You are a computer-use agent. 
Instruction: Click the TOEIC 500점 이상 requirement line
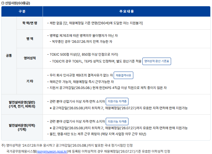point(84,54)
